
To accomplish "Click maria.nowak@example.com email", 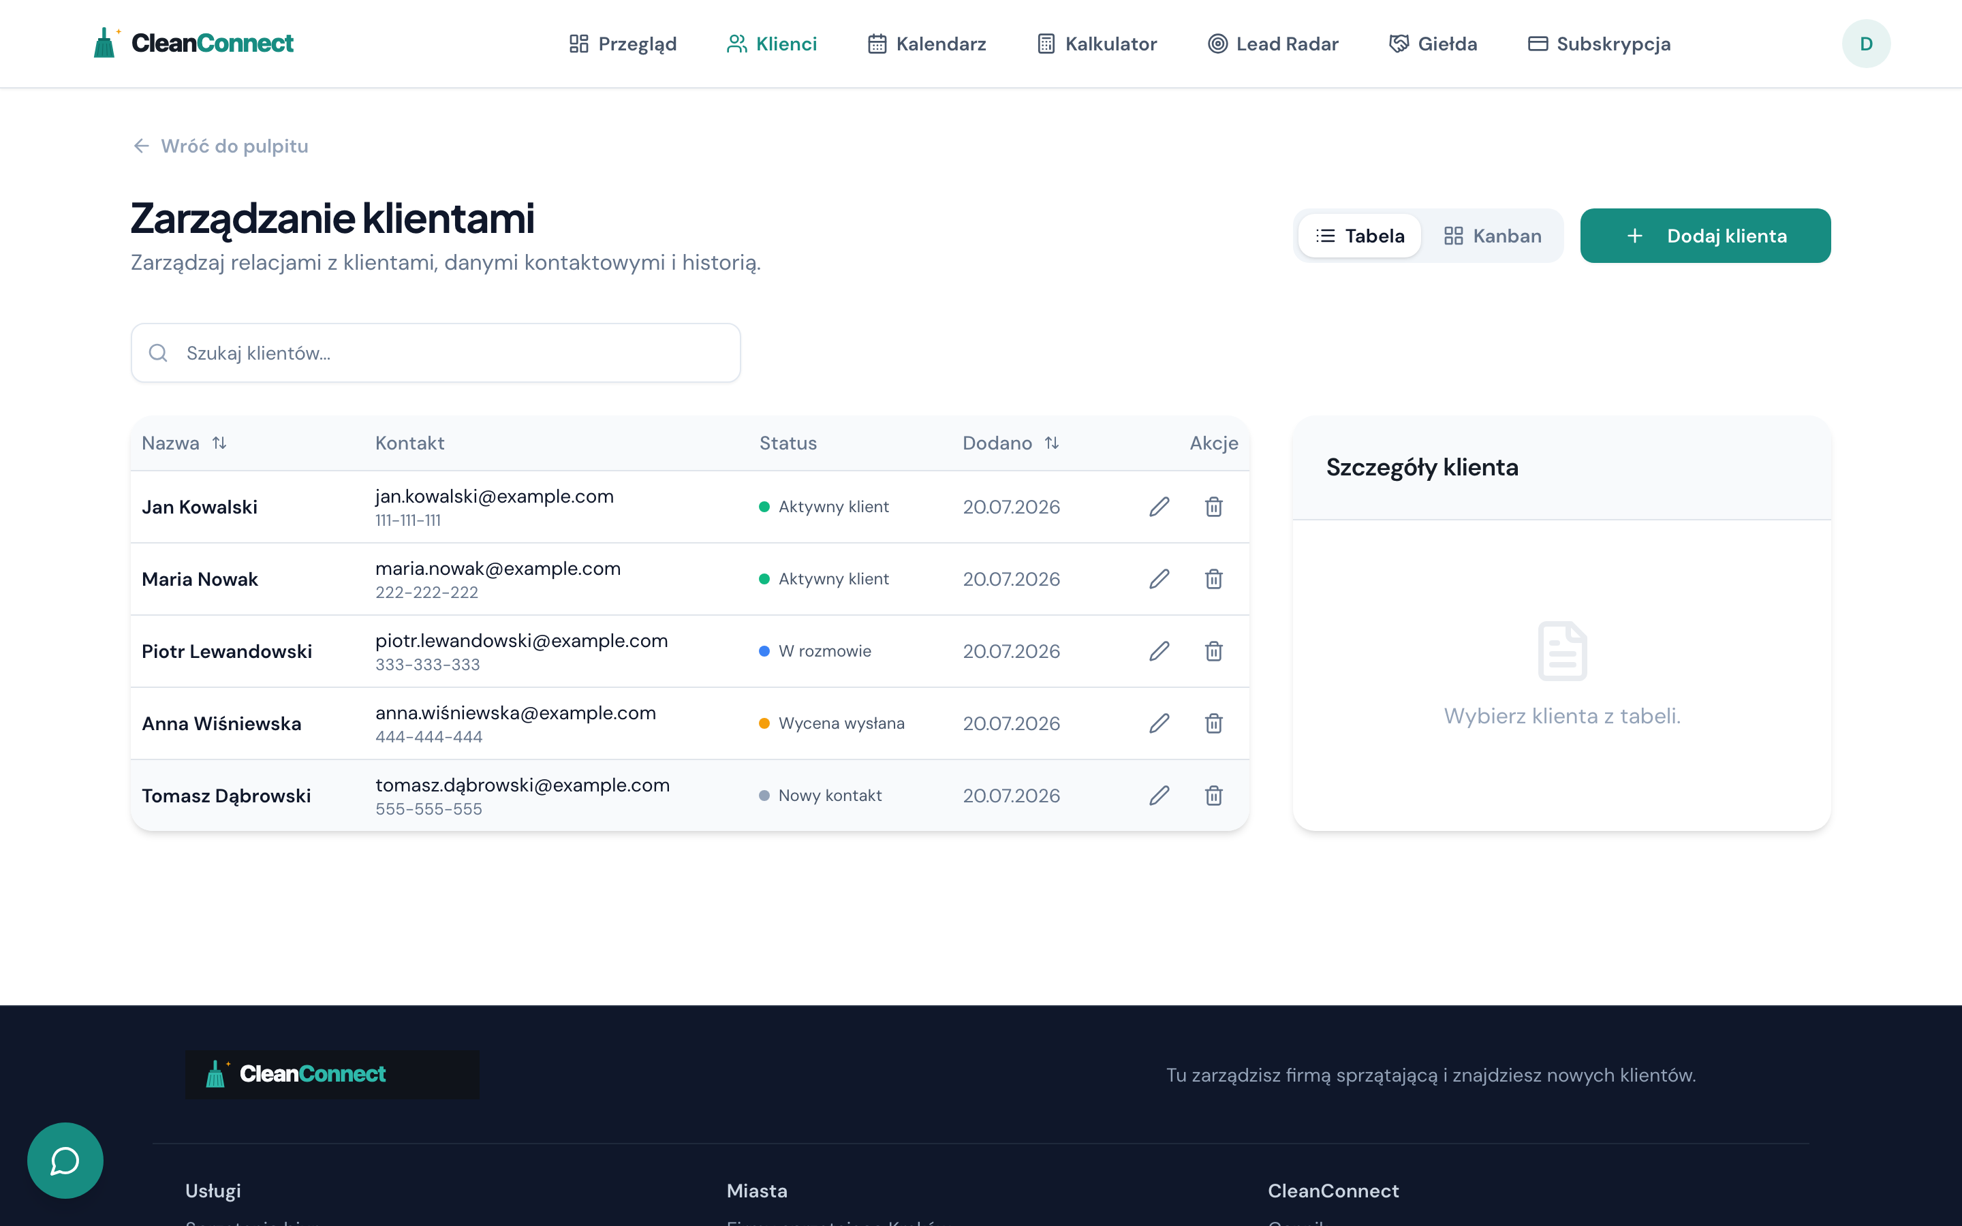I will [x=498, y=569].
